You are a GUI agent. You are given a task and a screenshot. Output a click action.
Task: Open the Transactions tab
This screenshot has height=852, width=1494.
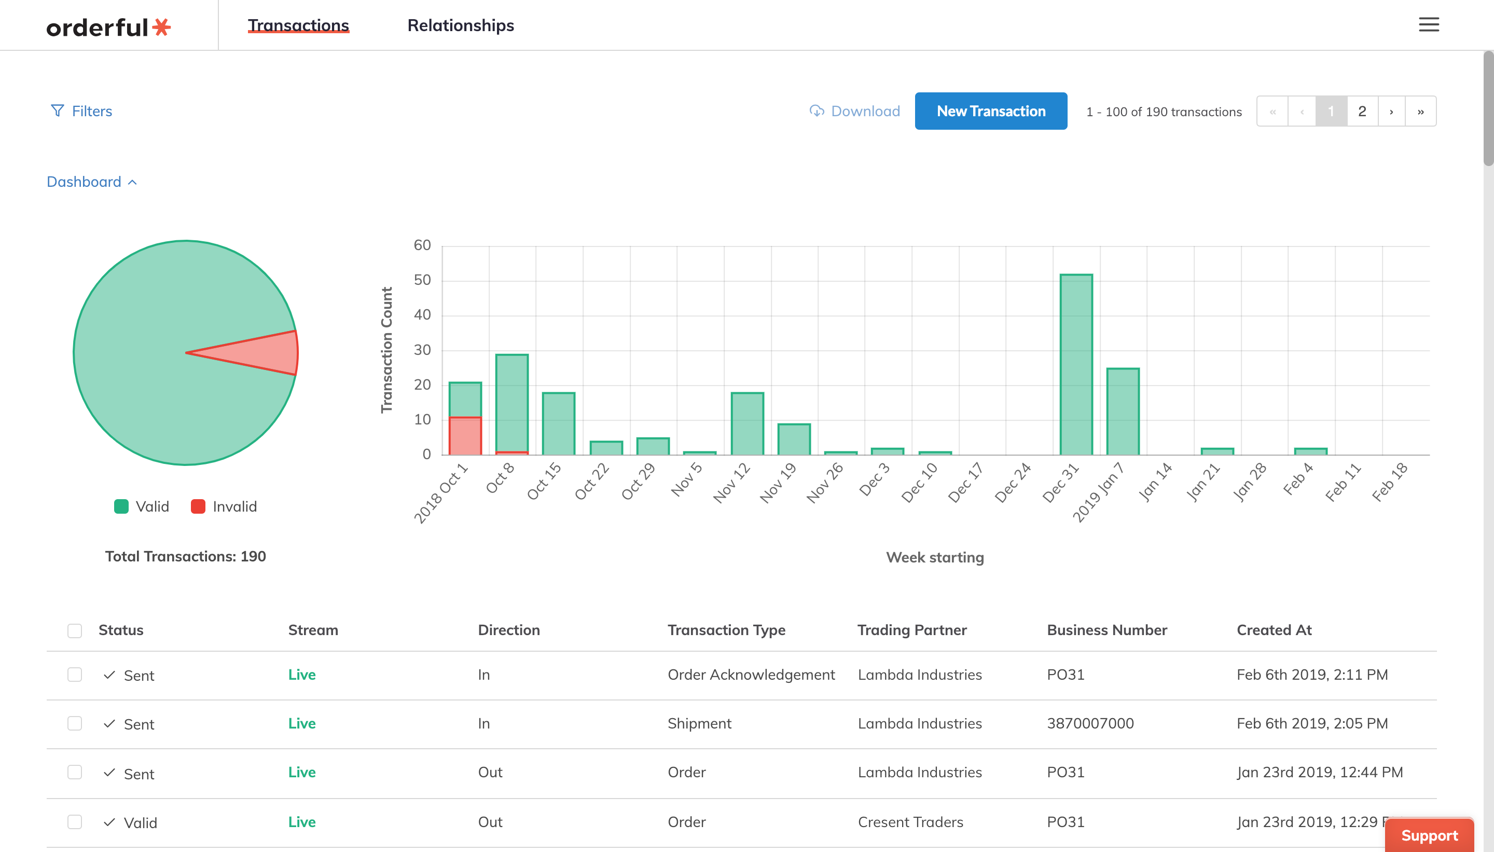(x=298, y=25)
